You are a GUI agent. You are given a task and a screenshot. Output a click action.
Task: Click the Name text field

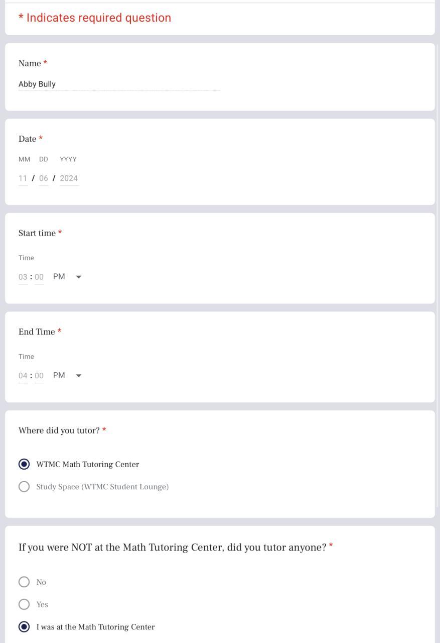pos(119,84)
